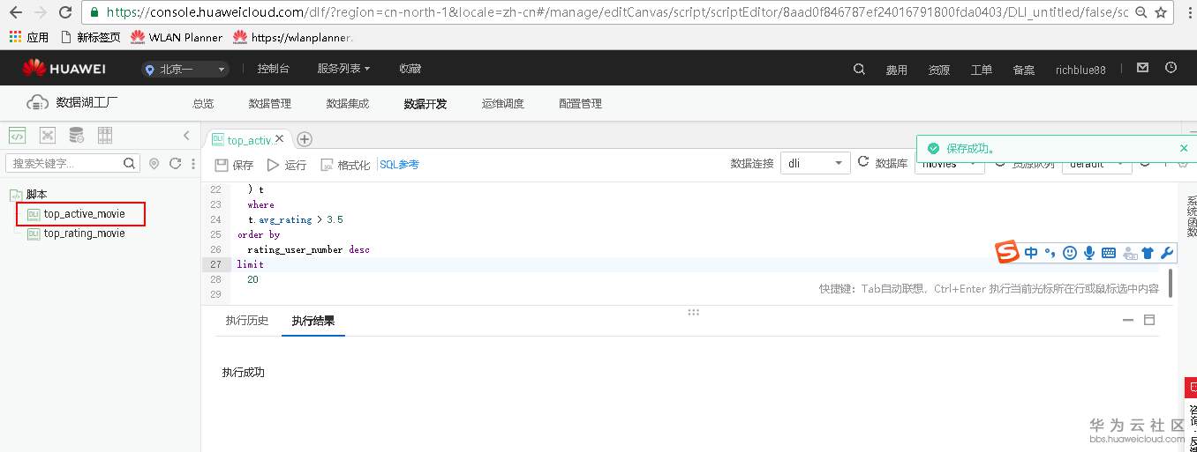Bookmark this page with star icon
This screenshot has width=1197, height=452.
[x=1161, y=12]
